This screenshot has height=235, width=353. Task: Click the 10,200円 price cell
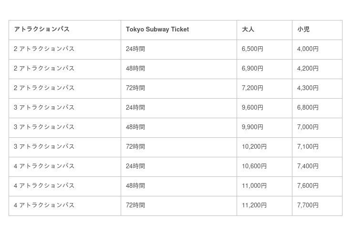254,147
